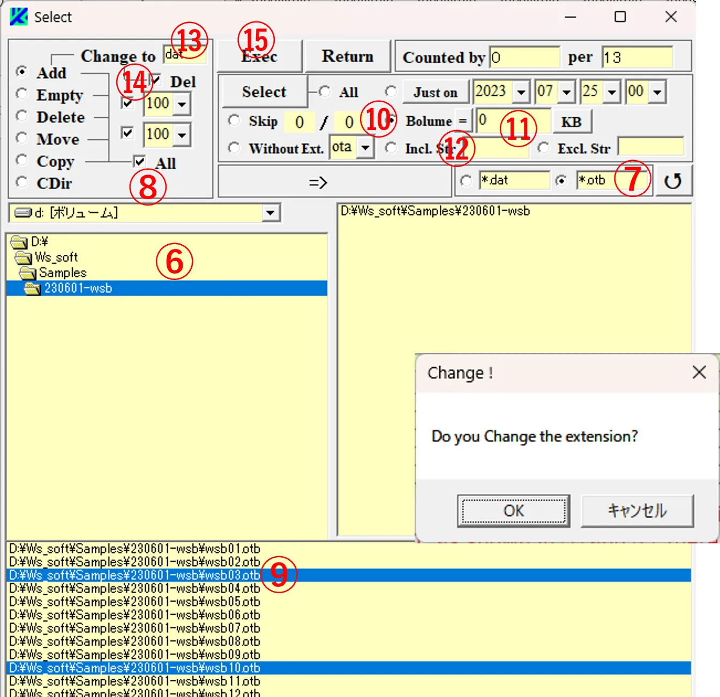Choose the Incl. Str radio button

pyautogui.click(x=391, y=147)
